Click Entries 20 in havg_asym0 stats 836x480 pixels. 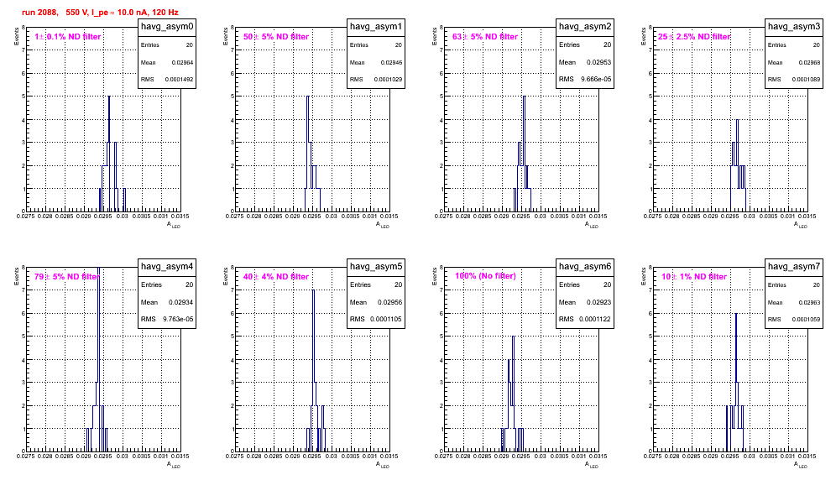[x=167, y=45]
